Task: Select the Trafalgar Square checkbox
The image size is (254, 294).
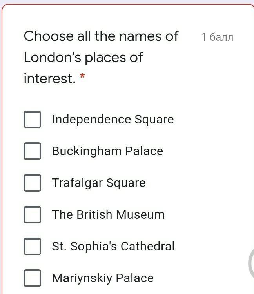Action: coord(32,183)
